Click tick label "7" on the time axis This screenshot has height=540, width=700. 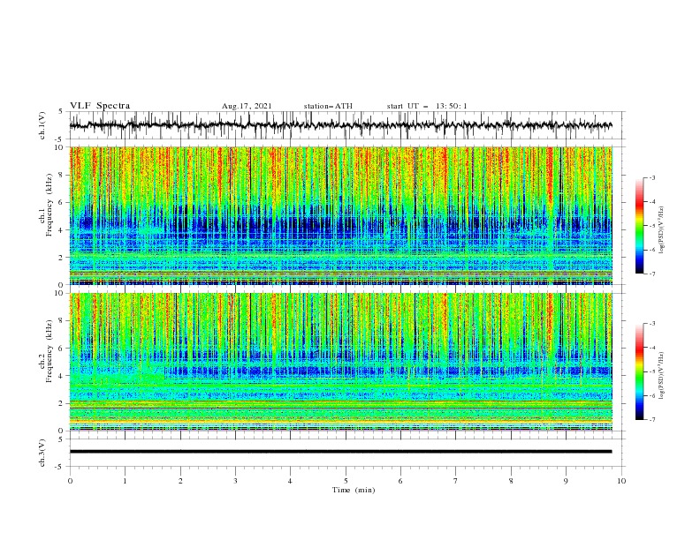tap(456, 481)
